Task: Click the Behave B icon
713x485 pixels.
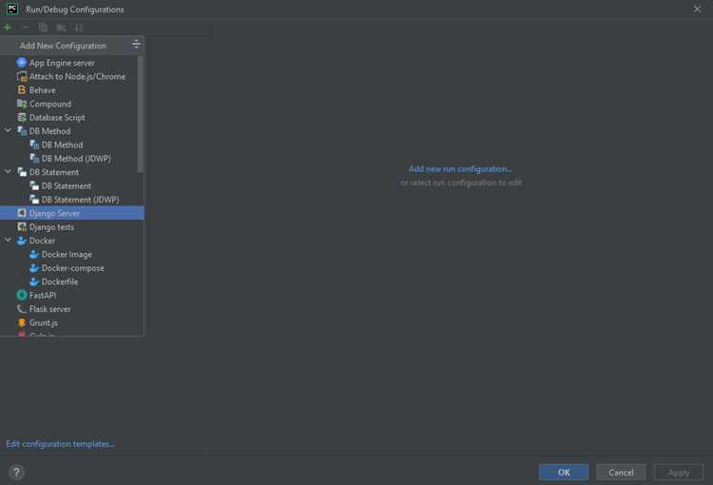Action: [x=21, y=89]
